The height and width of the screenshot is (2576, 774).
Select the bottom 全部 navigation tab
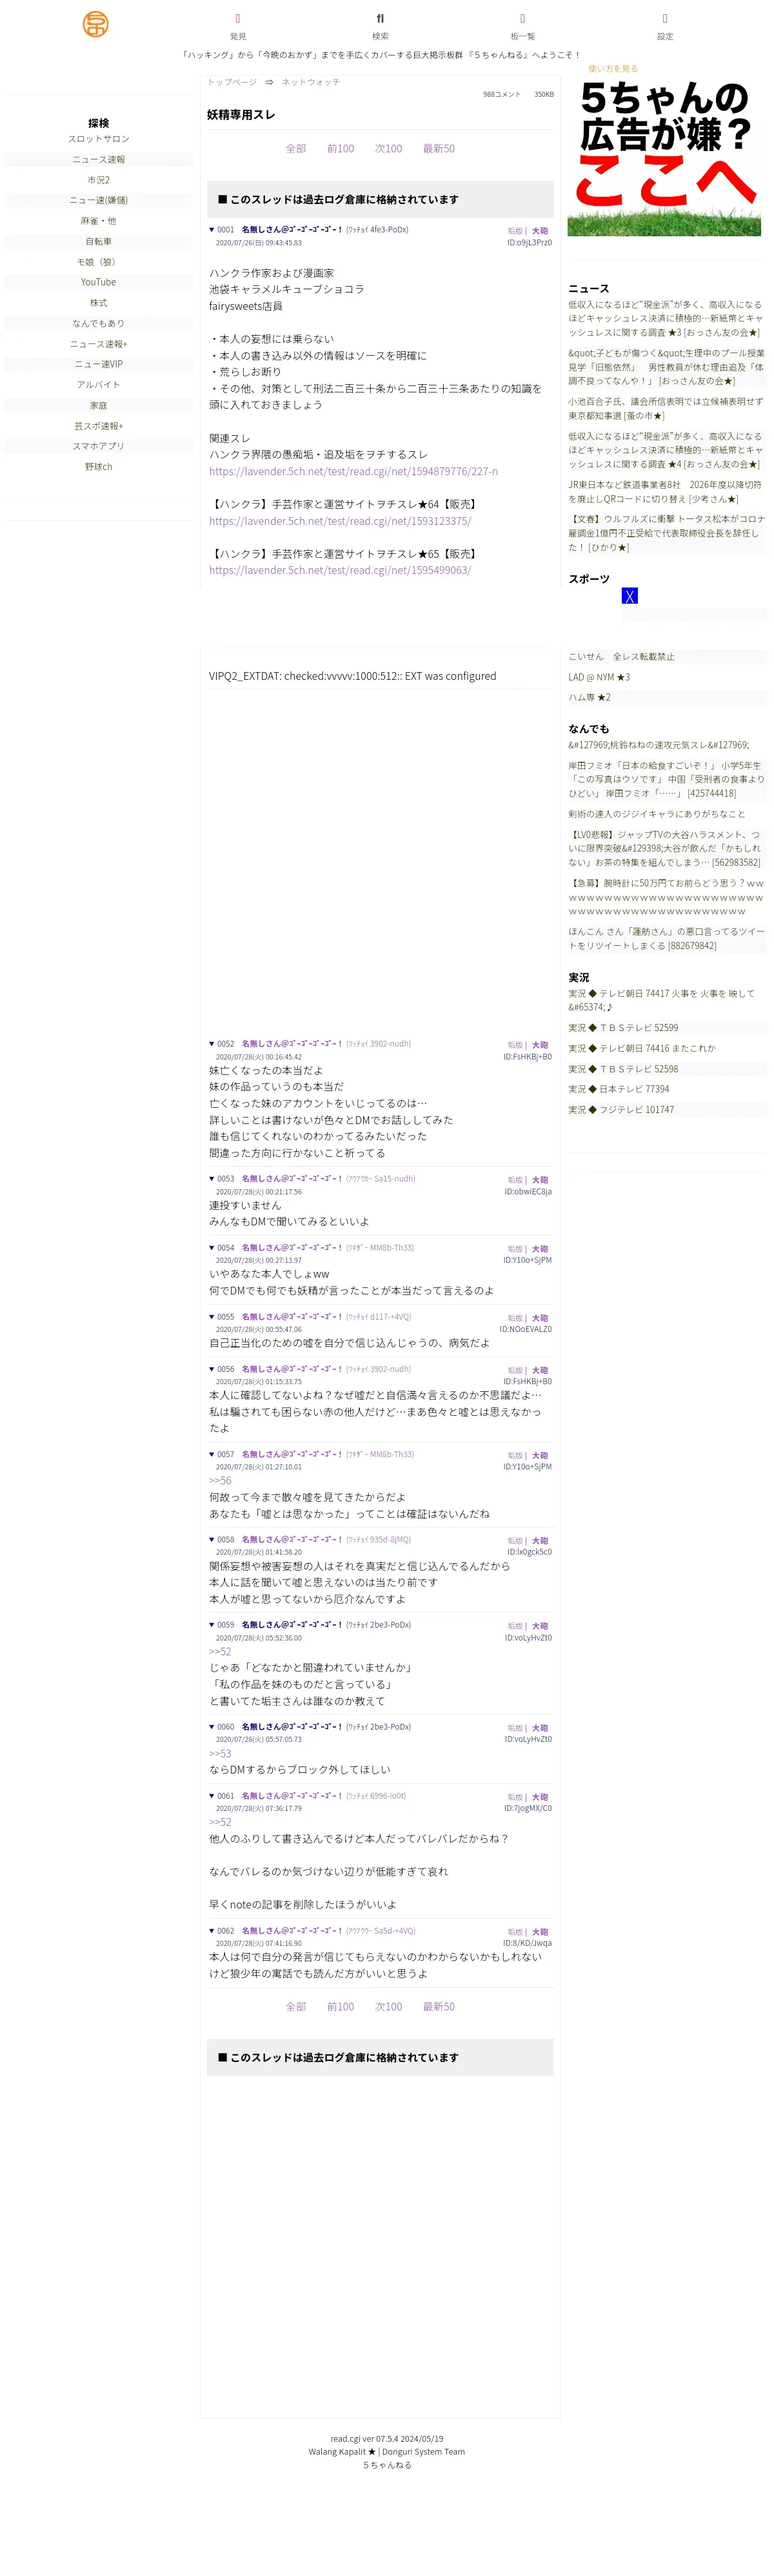pyautogui.click(x=295, y=2007)
